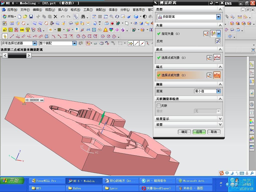Screen dimensions: 256x192
Task: Open the KuGou folder in the taskbar
Action: pyautogui.click(x=84, y=188)
